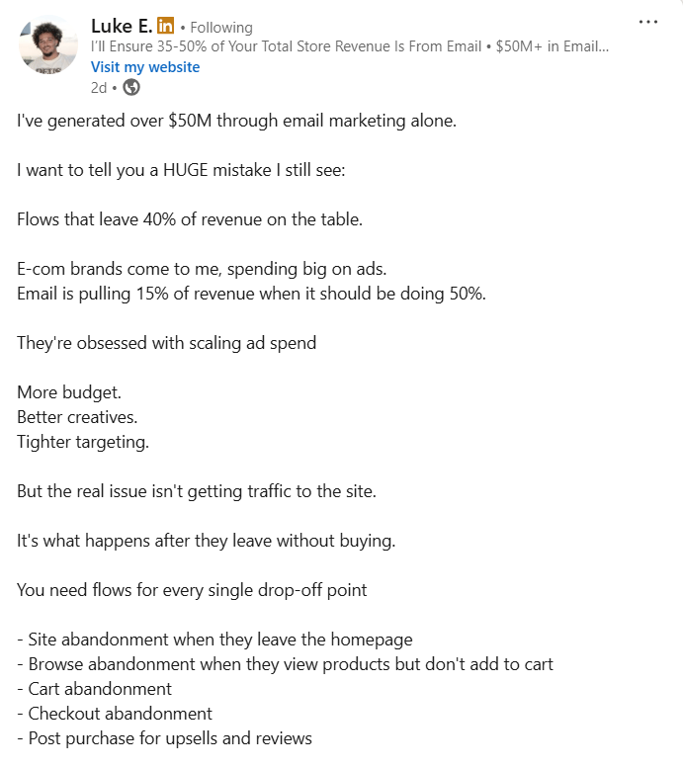Open the Luke E. profile name

pyautogui.click(x=122, y=26)
